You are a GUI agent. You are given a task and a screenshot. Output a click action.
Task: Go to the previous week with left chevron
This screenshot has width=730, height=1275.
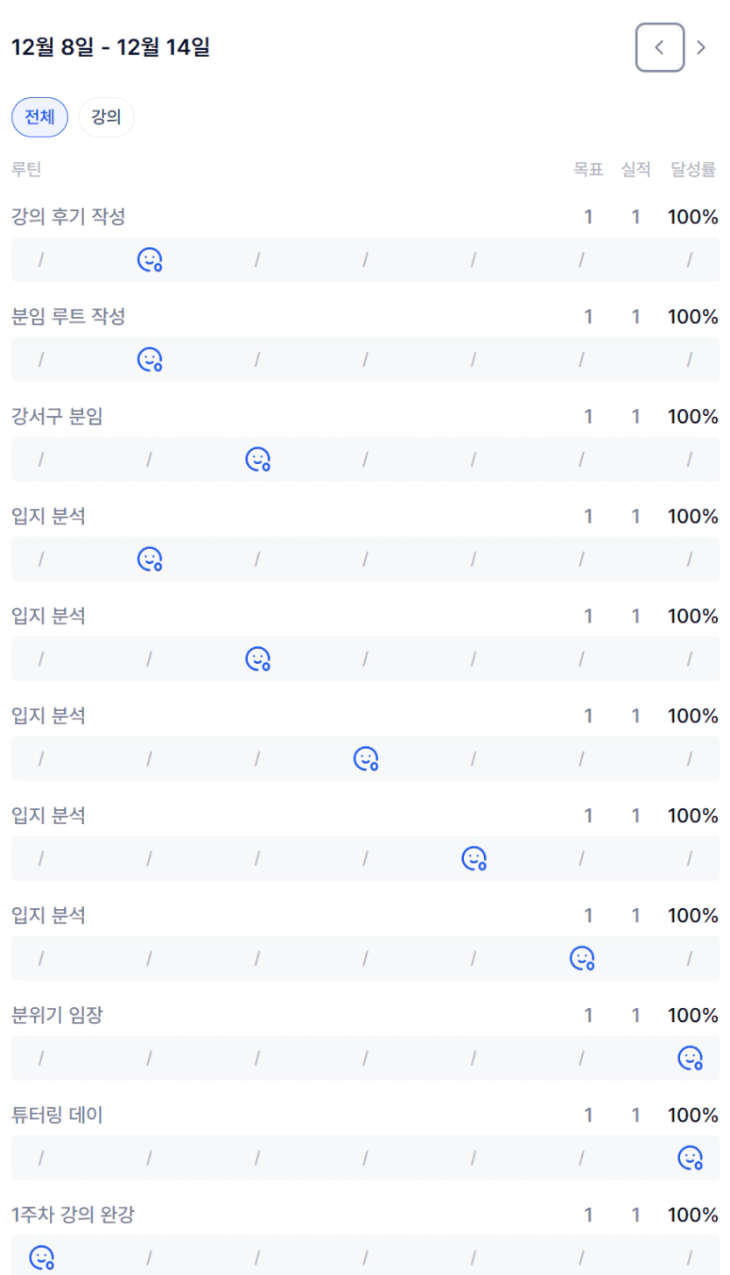coord(660,47)
